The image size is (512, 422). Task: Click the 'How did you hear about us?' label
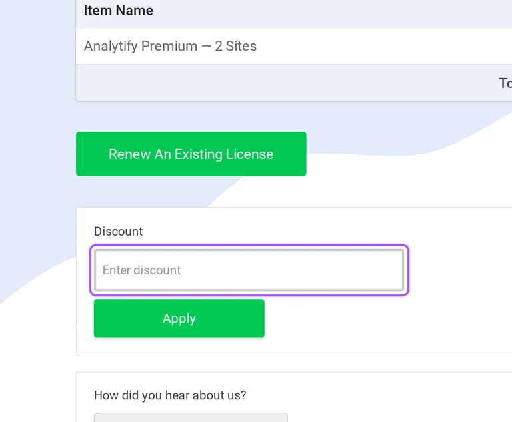(170, 395)
